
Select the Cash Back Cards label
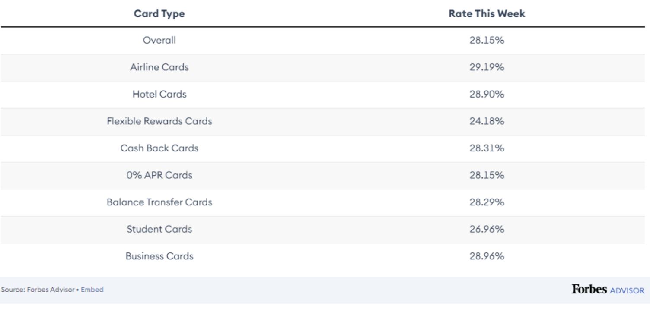tap(159, 148)
